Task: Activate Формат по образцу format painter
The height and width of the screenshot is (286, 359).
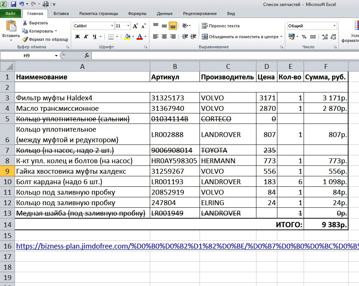Action: (x=45, y=39)
